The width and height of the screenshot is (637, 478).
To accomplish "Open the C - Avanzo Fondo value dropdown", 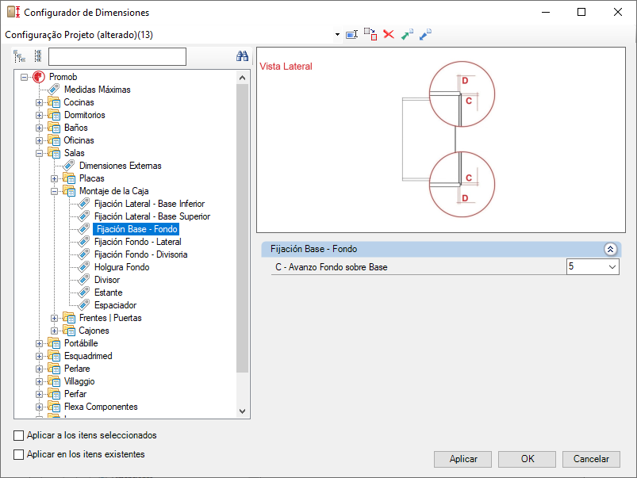I will pyautogui.click(x=612, y=267).
